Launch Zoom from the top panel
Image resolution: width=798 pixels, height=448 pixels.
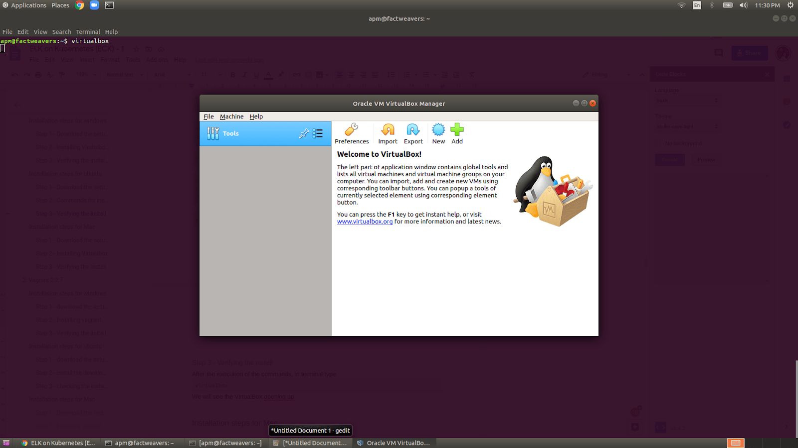94,5
